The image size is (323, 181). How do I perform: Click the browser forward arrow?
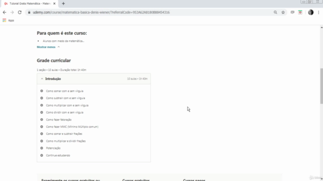tap(12, 12)
